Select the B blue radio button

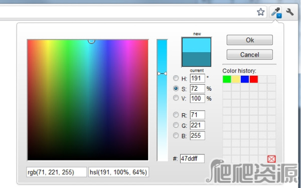tap(176, 135)
